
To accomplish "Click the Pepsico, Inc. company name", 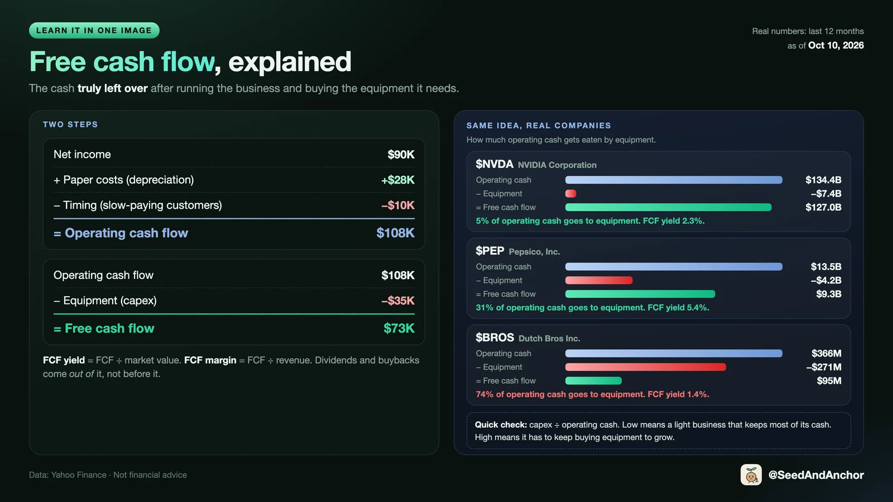I will (534, 252).
